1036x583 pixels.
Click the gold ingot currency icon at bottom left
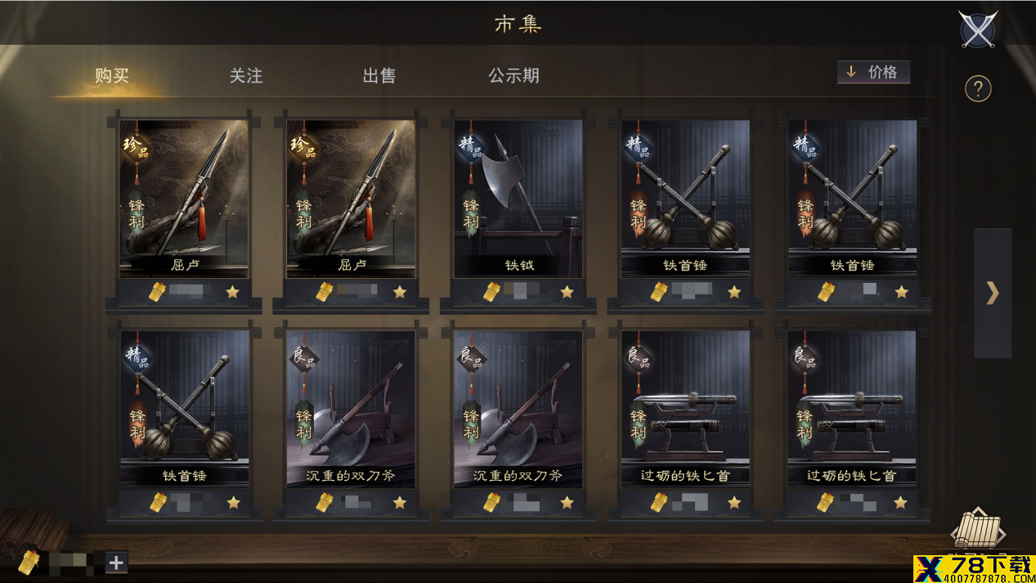click(30, 562)
